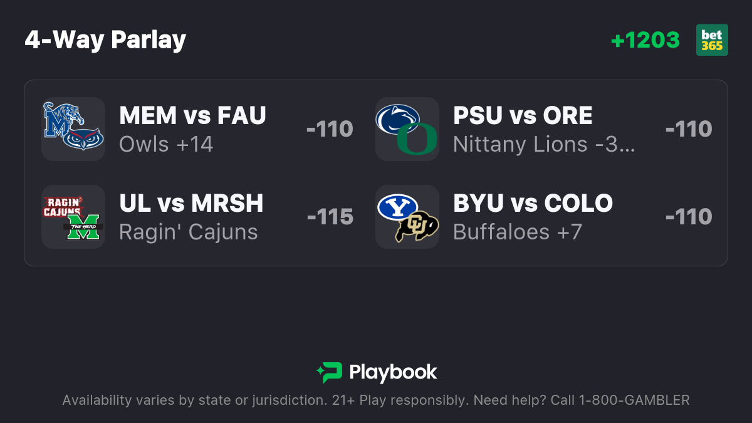752x423 pixels.
Task: Open the MEM vs FAU matchup
Action: [x=192, y=115]
